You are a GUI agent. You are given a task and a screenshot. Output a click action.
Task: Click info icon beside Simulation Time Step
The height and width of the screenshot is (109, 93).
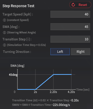(4, 45)
